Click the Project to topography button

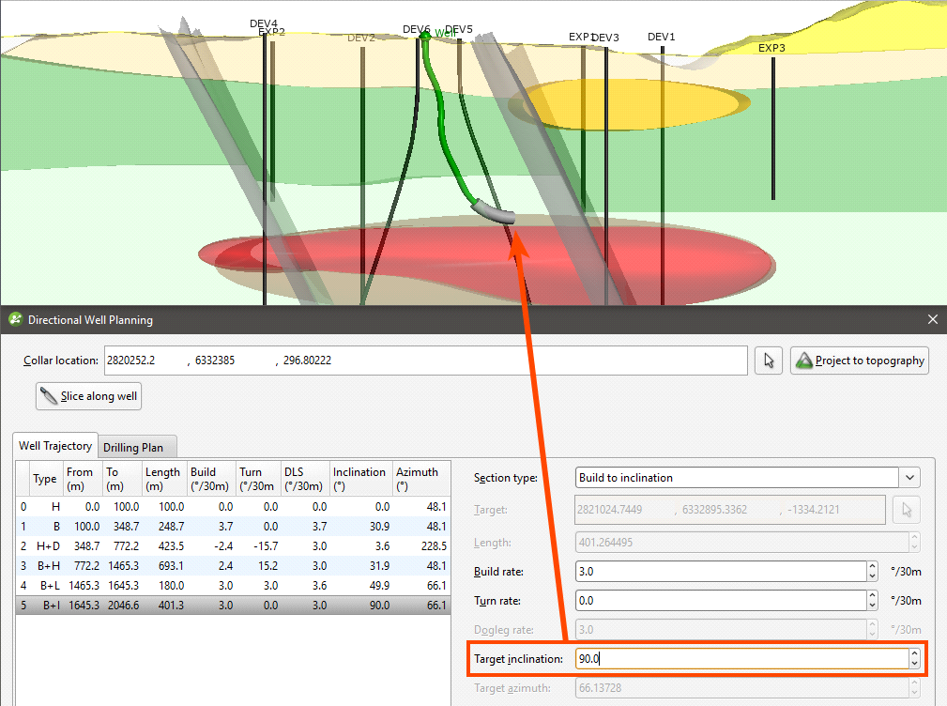coord(860,361)
